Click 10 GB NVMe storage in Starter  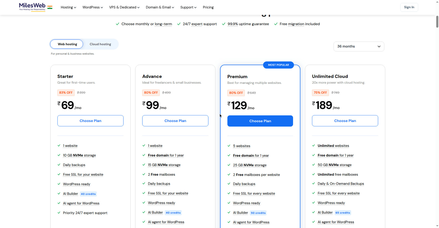point(79,155)
